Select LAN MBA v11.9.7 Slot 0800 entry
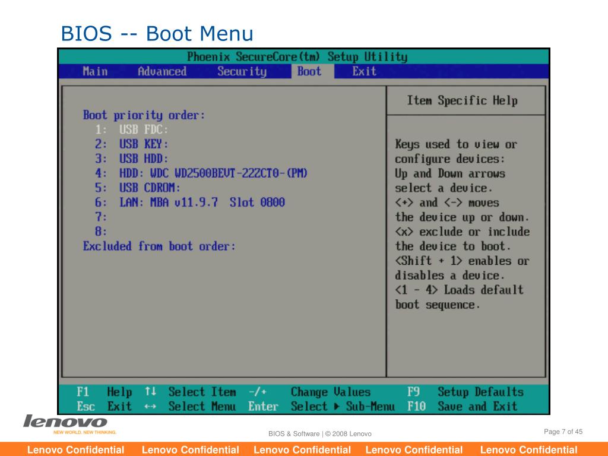This screenshot has height=456, width=608. coord(190,202)
